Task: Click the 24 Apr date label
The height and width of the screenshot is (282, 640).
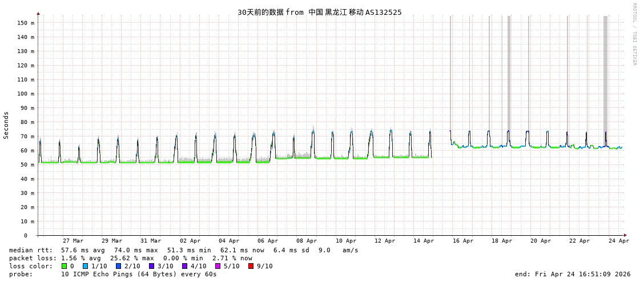Action: tap(619, 241)
